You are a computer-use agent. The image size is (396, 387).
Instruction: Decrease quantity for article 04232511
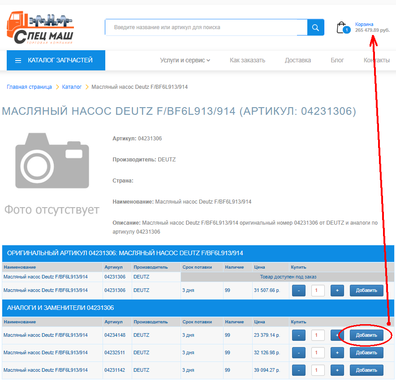pos(299,352)
